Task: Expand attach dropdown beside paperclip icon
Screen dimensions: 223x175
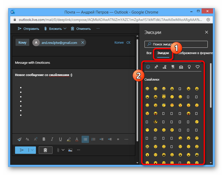Action: point(63,150)
